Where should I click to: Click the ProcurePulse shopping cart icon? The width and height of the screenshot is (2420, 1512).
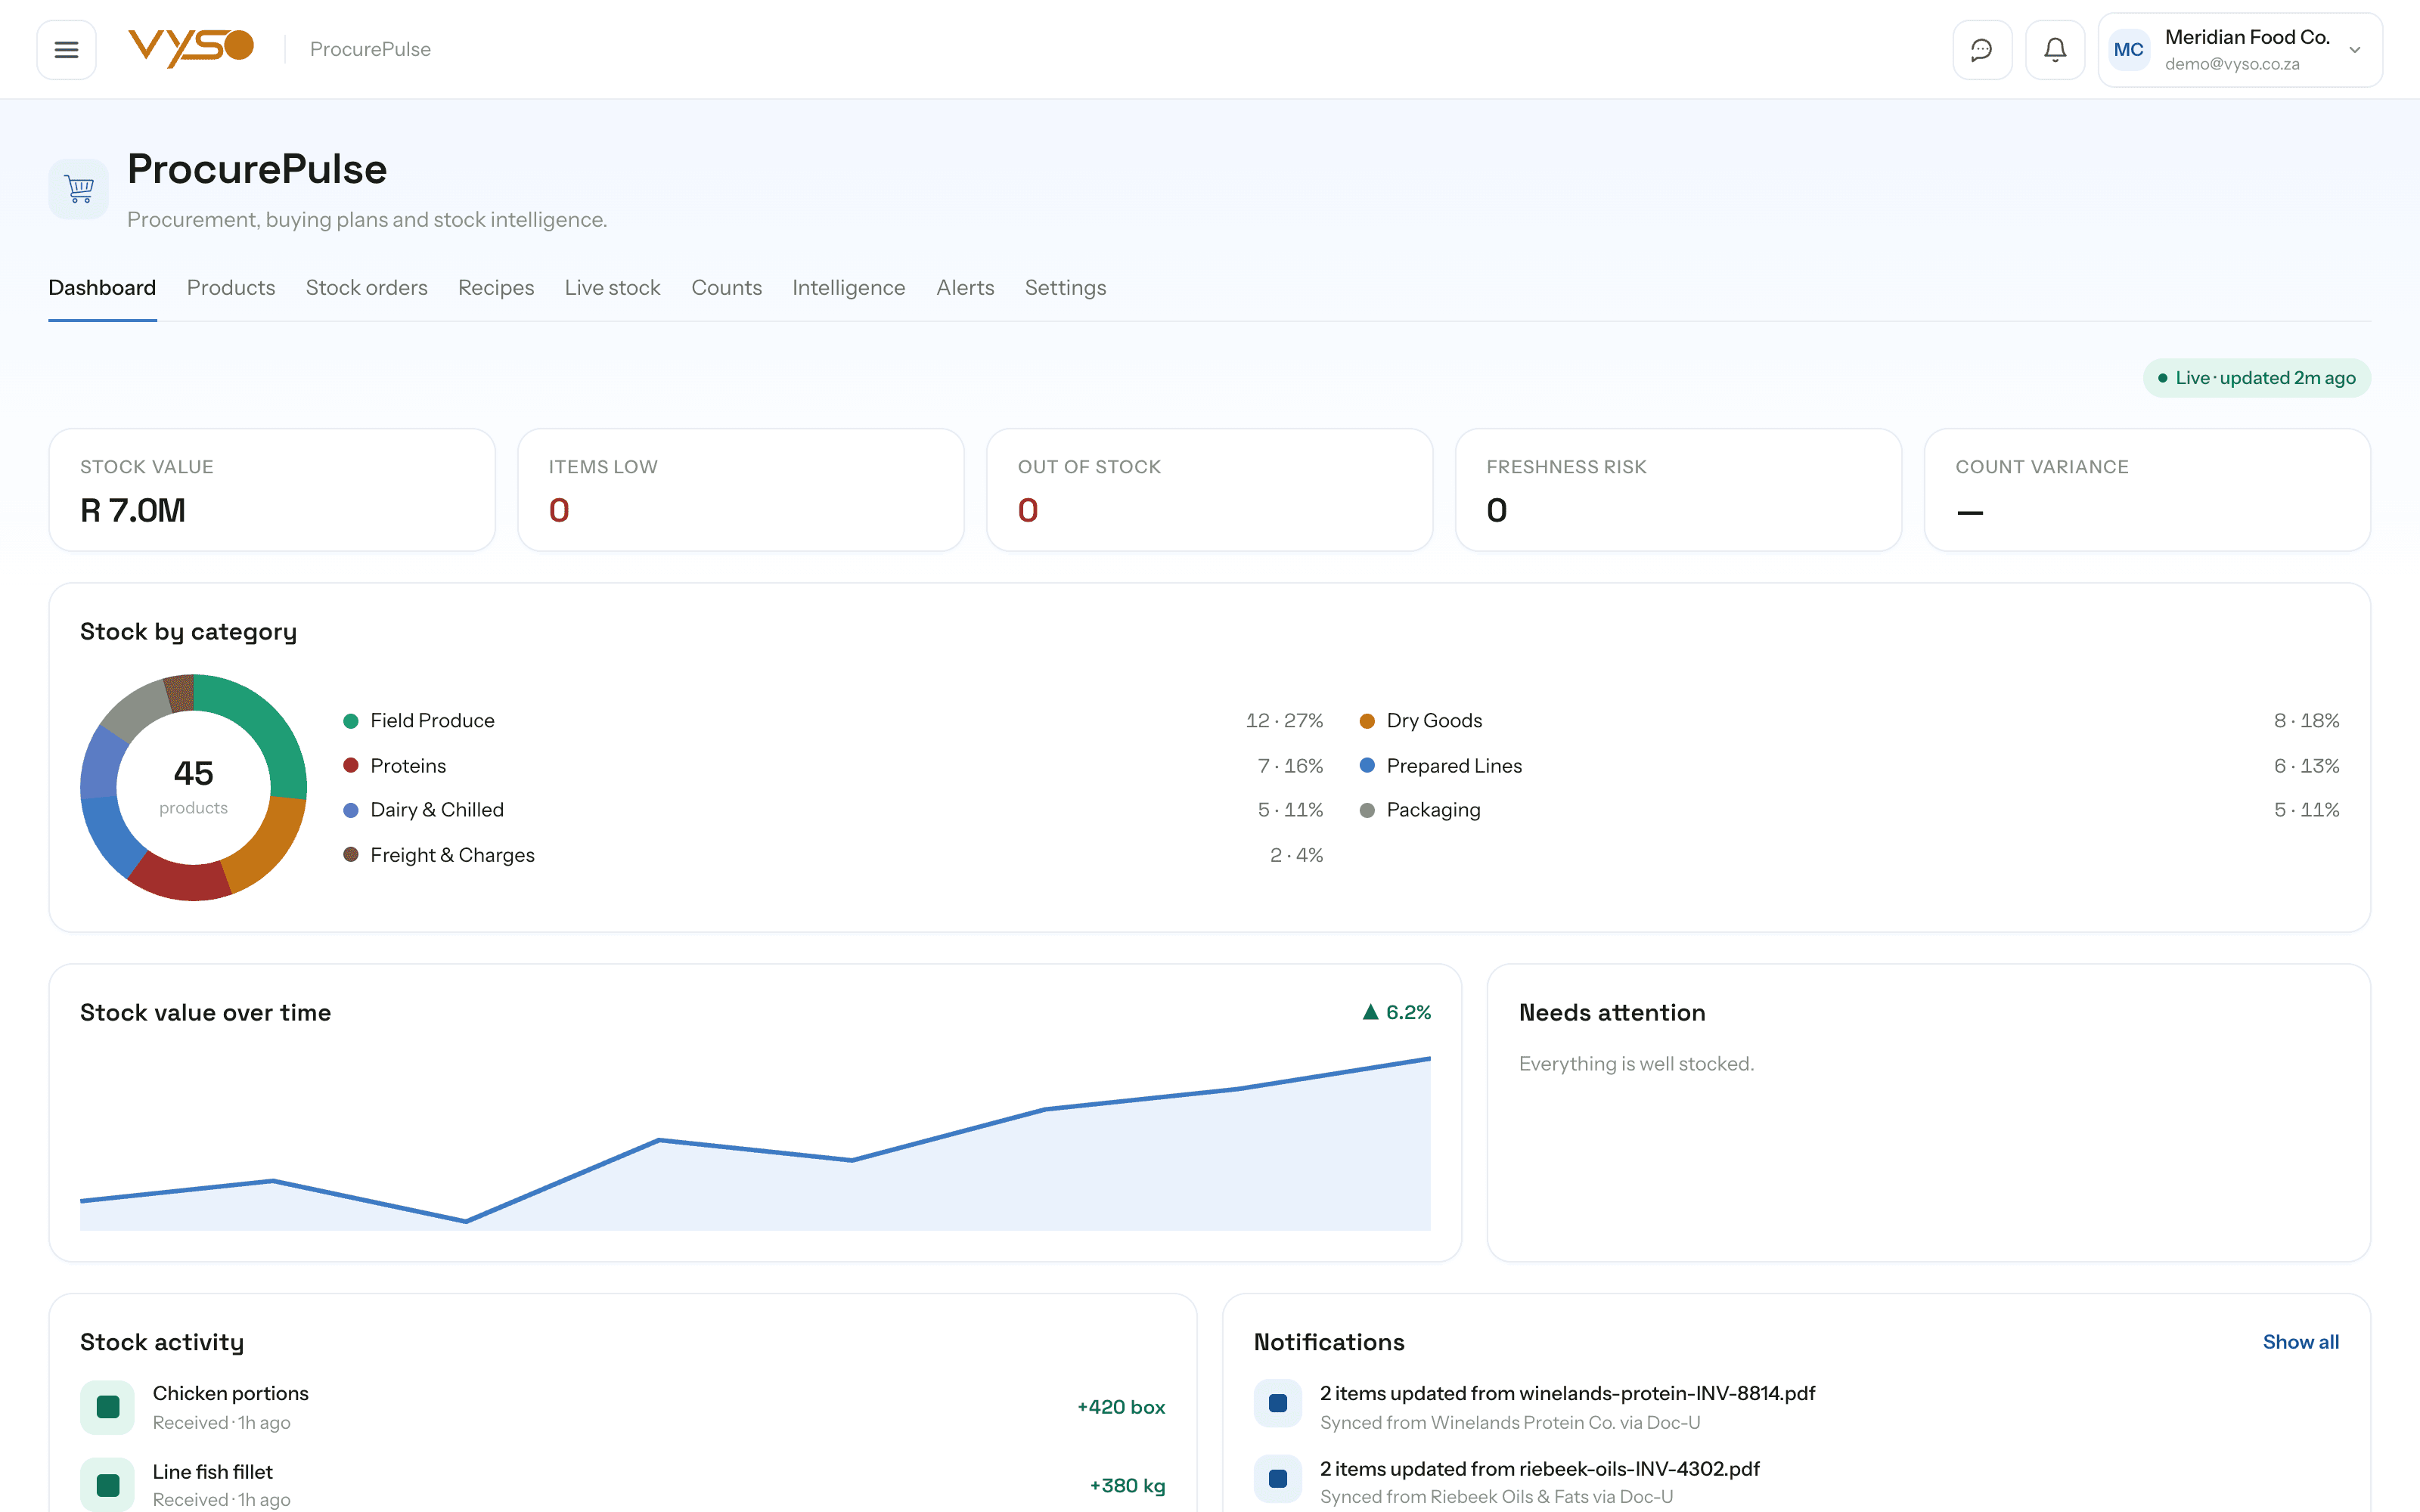point(79,188)
